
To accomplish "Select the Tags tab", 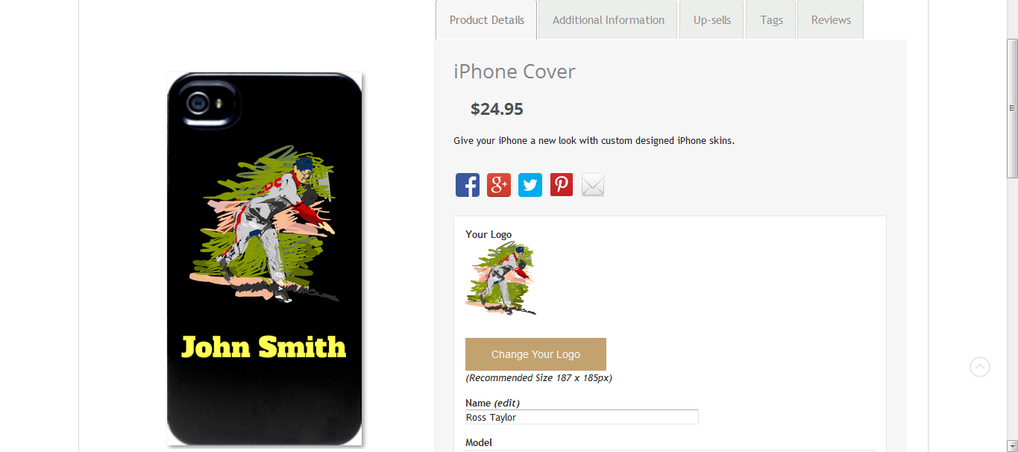I will [x=771, y=20].
